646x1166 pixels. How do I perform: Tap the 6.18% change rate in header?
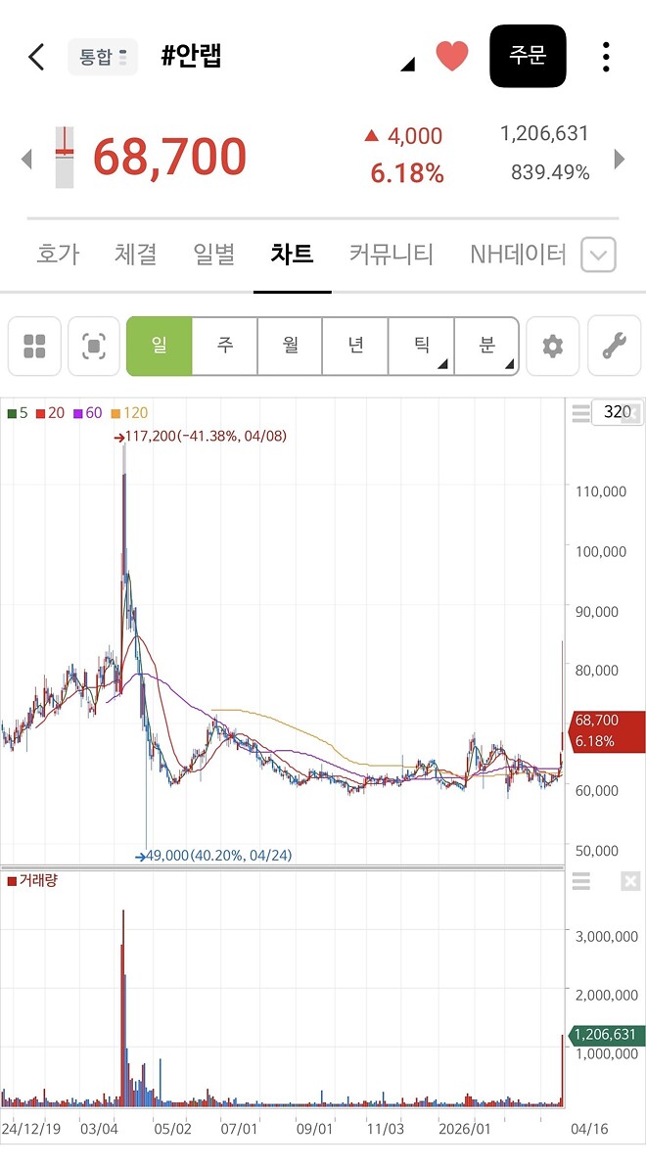406,173
